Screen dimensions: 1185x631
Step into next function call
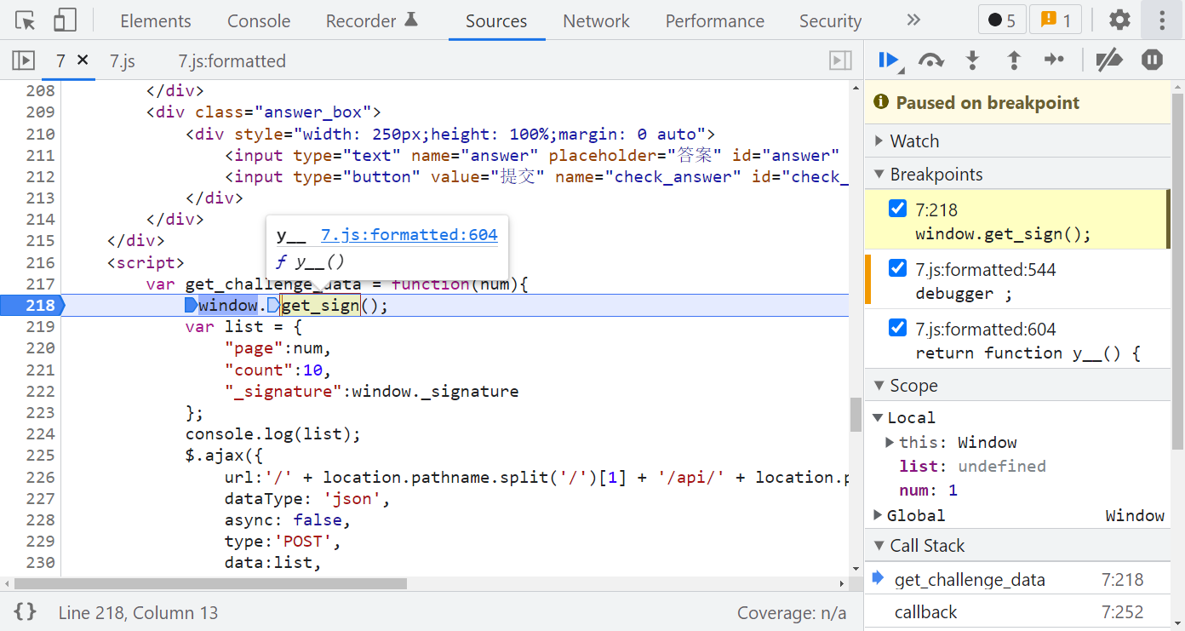pyautogui.click(x=972, y=60)
